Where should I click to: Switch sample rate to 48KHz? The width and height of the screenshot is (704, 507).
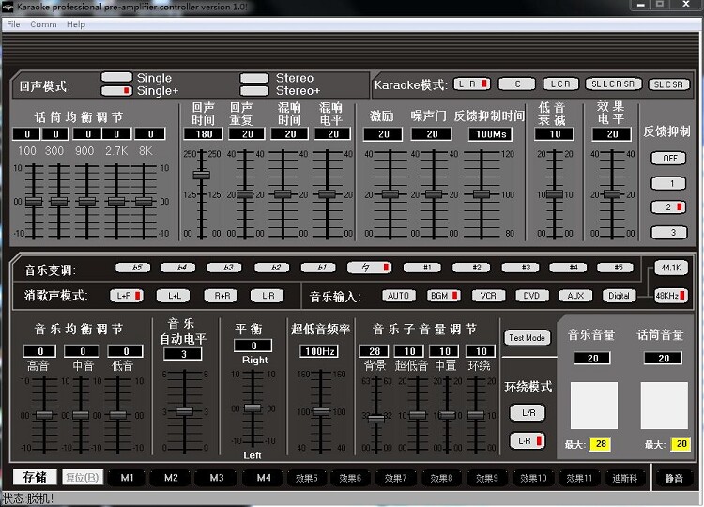click(x=671, y=296)
